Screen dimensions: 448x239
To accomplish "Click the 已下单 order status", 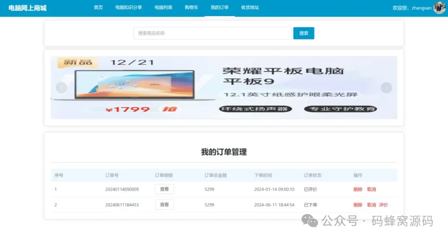I will coord(311,205).
